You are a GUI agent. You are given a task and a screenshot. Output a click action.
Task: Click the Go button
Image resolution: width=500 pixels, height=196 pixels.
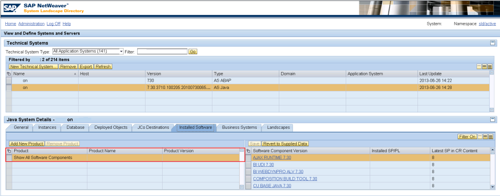193,52
